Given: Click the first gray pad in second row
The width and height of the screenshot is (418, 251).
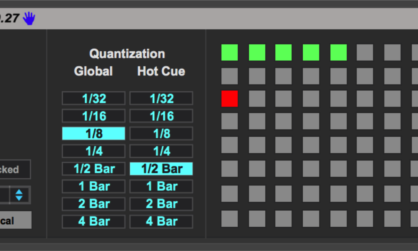Looking at the screenshot, I should (230, 76).
